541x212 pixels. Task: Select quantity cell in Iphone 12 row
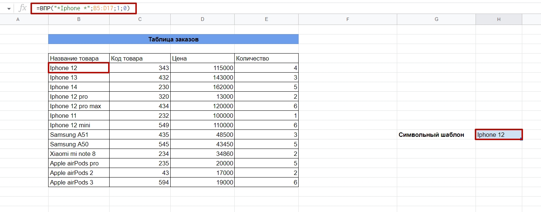click(266, 68)
